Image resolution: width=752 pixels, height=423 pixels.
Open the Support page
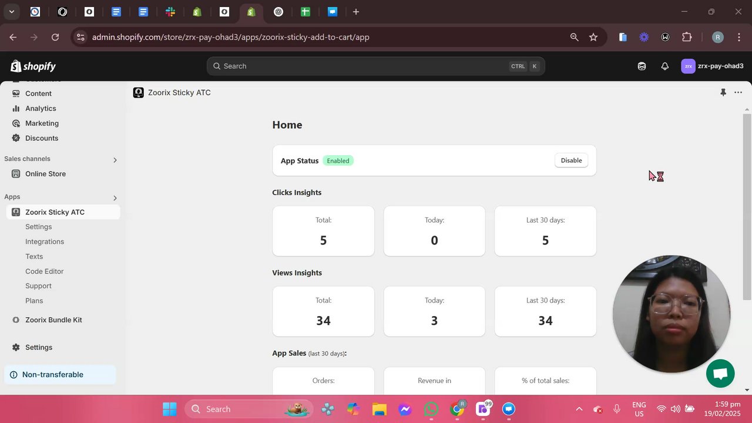pos(38,286)
